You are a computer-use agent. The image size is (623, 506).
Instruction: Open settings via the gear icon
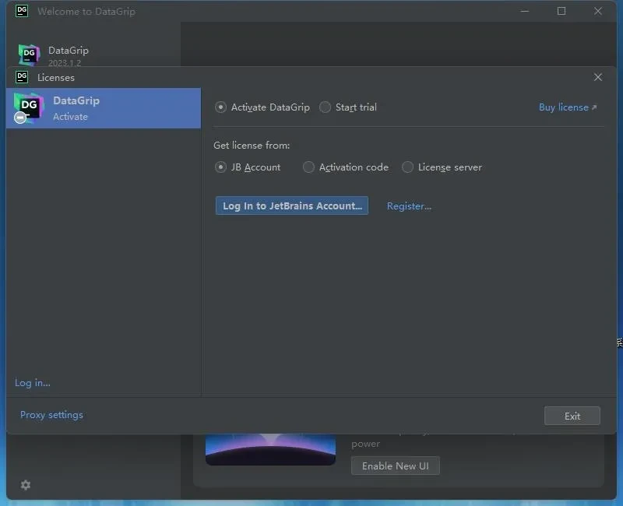click(x=26, y=485)
